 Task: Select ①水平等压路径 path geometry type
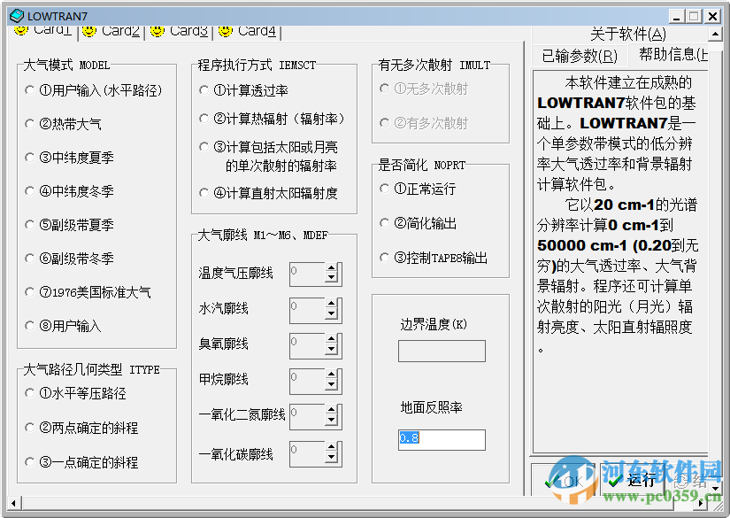pyautogui.click(x=28, y=394)
